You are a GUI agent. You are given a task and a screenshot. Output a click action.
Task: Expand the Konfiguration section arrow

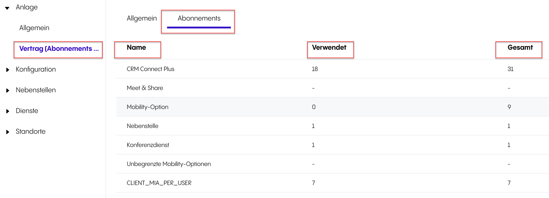(8, 70)
